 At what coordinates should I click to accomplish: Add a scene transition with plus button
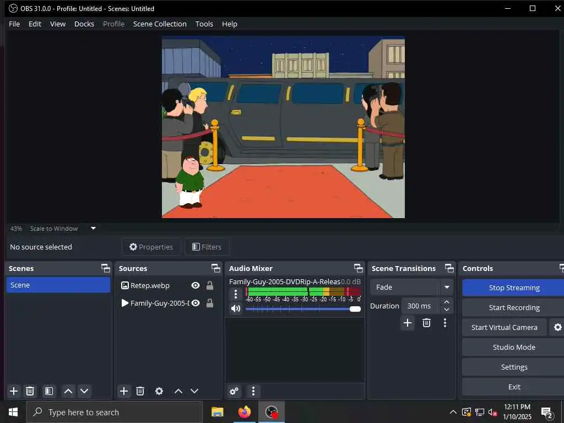[x=408, y=323]
